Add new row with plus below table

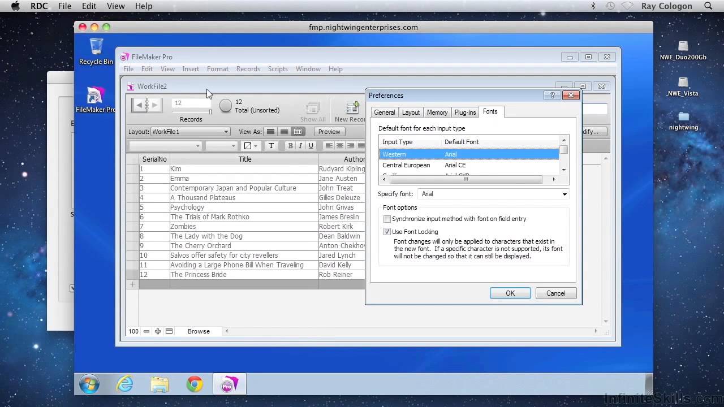(x=133, y=284)
